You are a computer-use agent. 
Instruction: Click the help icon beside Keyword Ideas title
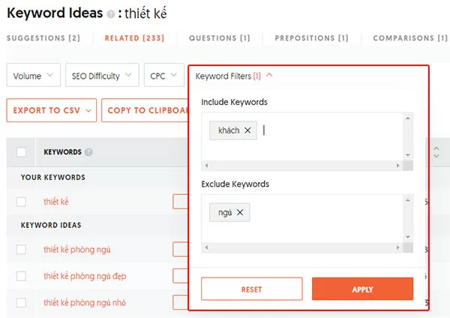[x=110, y=14]
